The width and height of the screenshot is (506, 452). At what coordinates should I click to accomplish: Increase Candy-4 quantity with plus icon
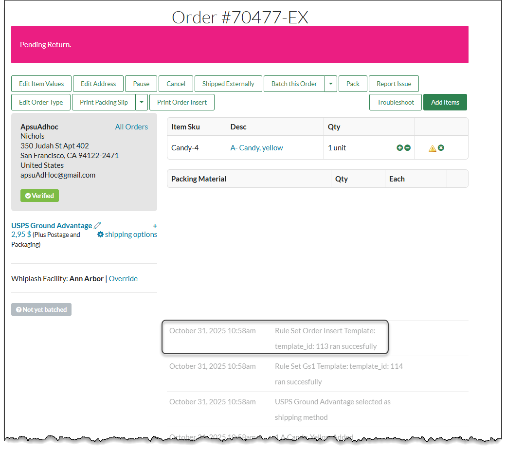point(399,148)
